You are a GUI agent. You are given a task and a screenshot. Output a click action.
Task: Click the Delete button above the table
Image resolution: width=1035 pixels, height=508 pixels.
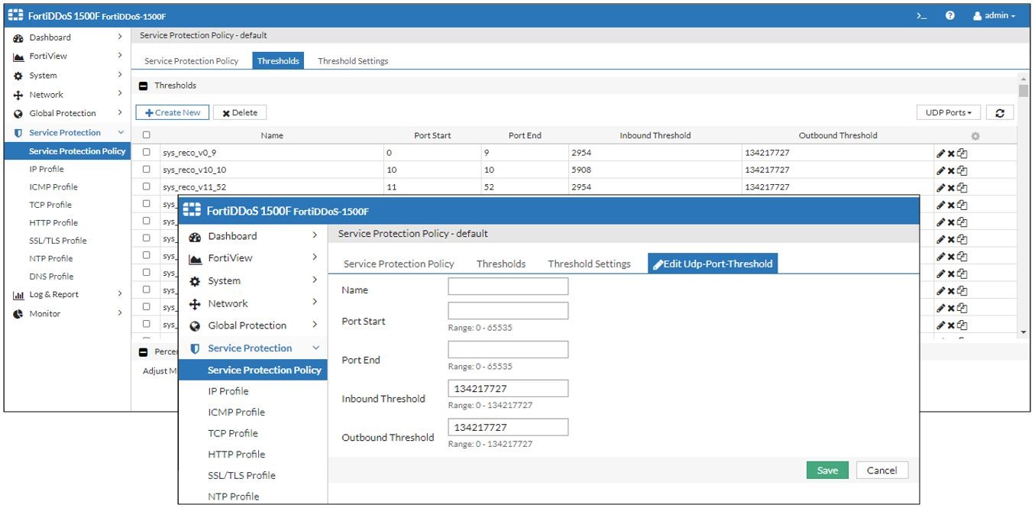240,112
